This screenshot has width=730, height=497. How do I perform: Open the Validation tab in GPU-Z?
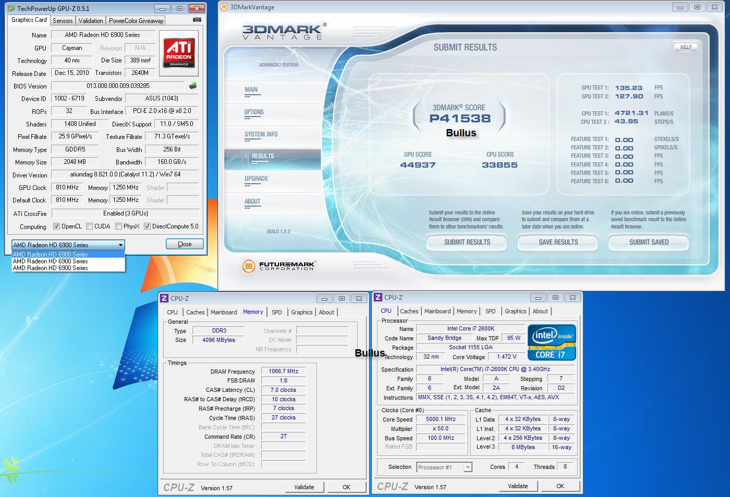click(x=91, y=21)
